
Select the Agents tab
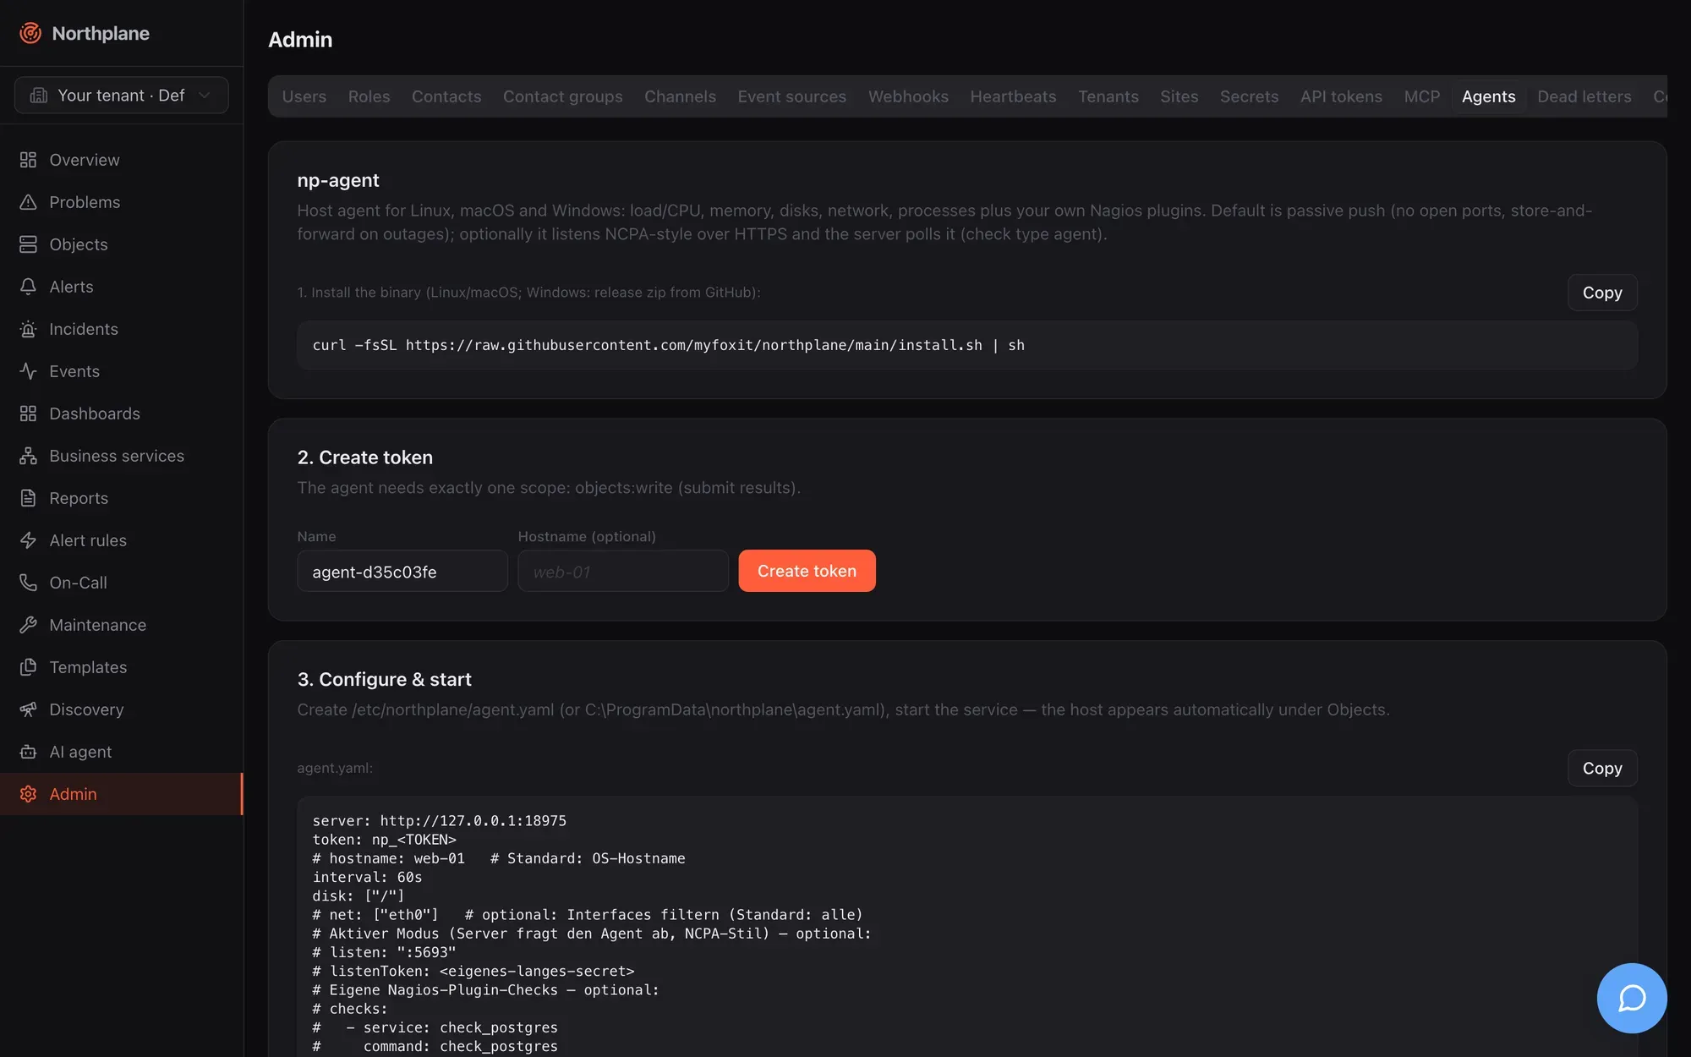click(1489, 96)
